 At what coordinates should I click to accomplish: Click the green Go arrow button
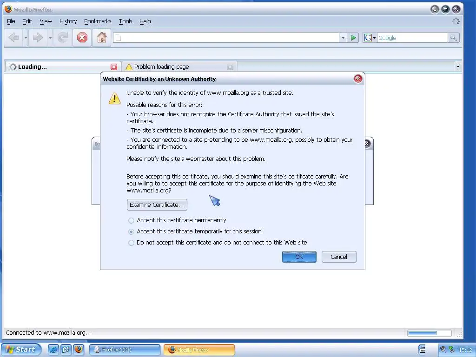[353, 38]
